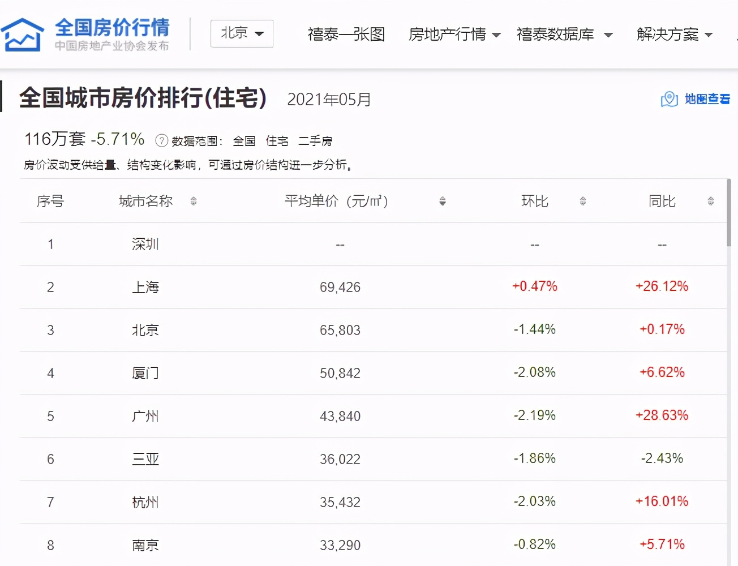Open the 深圳 city link

(145, 244)
